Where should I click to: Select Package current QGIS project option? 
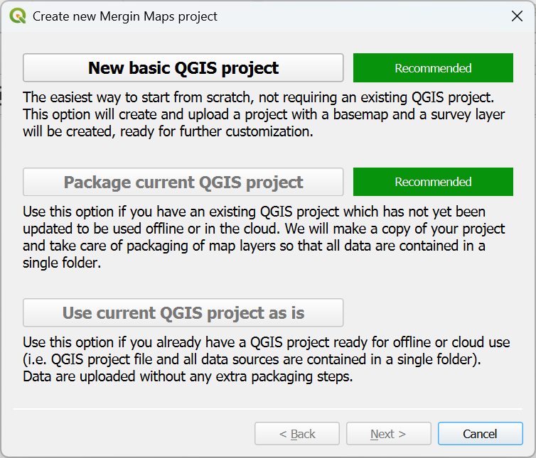click(x=183, y=182)
